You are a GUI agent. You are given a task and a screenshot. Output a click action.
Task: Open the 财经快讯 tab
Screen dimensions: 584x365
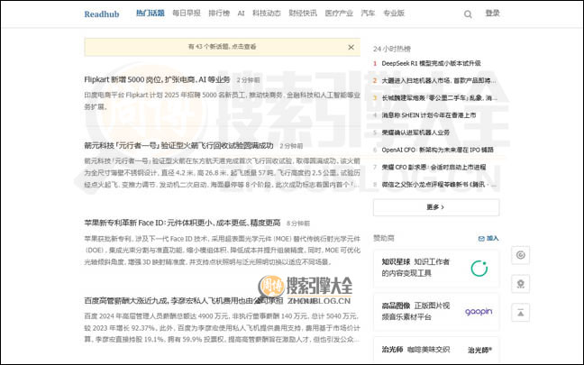click(303, 14)
